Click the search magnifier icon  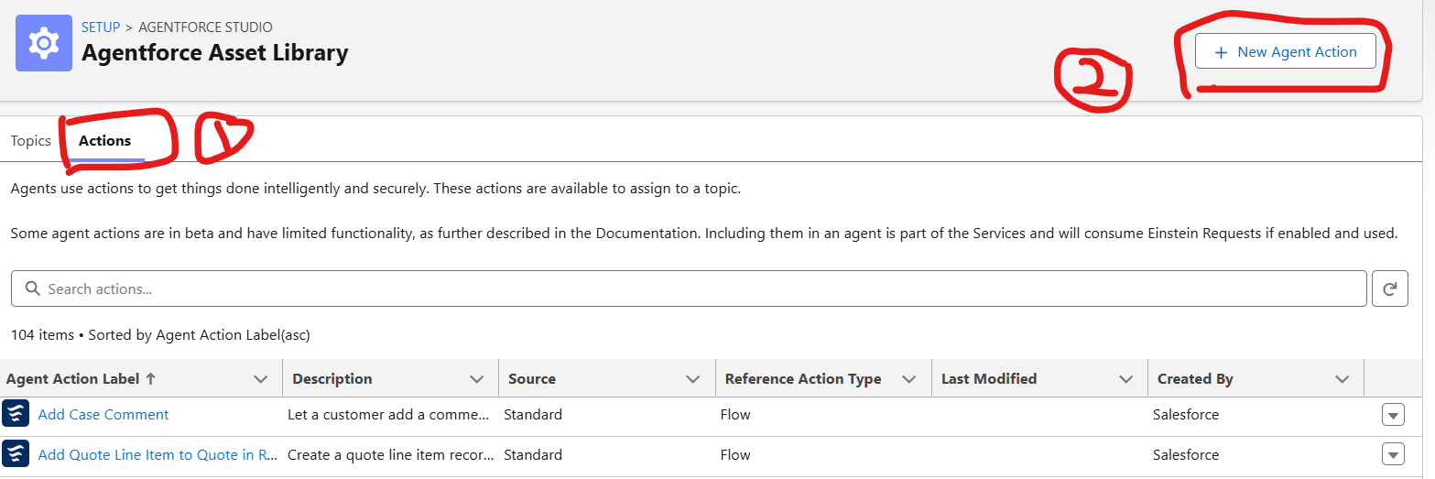pos(32,288)
